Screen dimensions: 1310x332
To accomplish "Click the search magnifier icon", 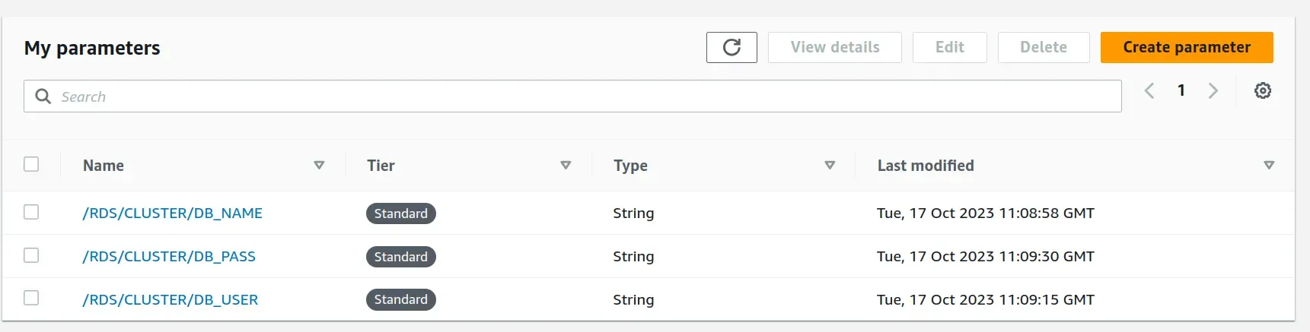I will pos(43,96).
